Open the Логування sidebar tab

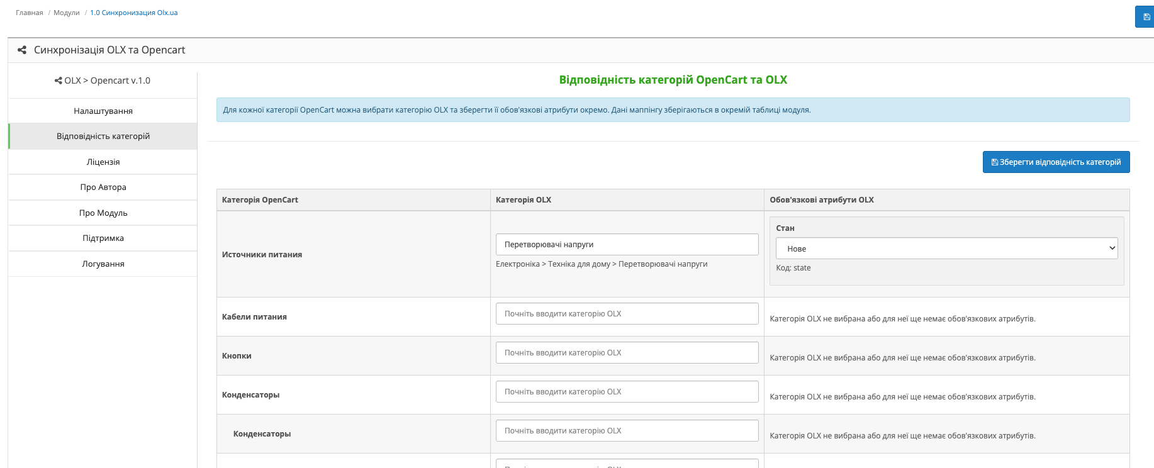pyautogui.click(x=103, y=264)
